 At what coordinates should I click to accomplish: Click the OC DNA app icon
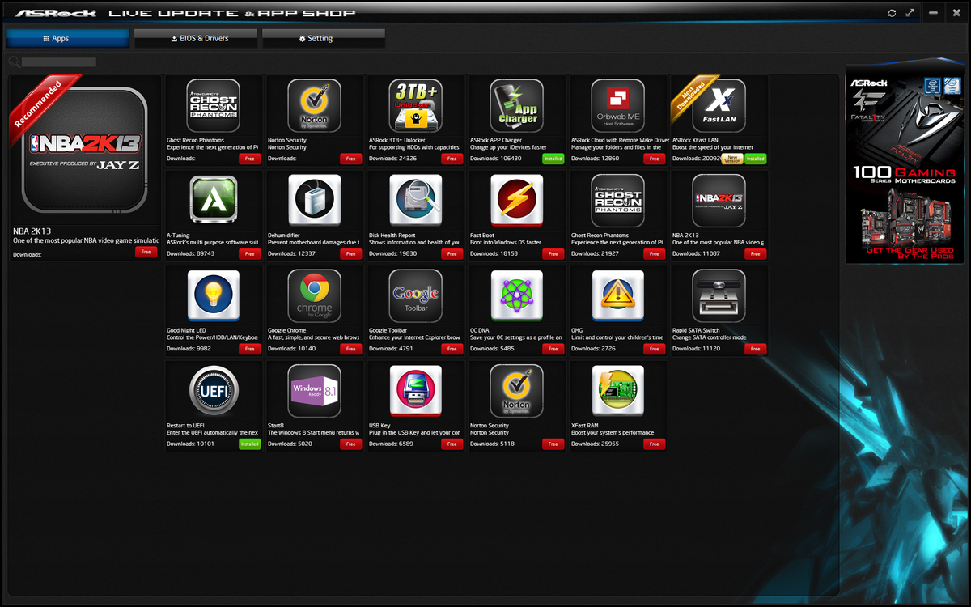(516, 295)
